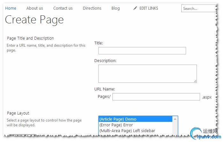Click the Description box resize grip

pyautogui.click(x=195, y=81)
